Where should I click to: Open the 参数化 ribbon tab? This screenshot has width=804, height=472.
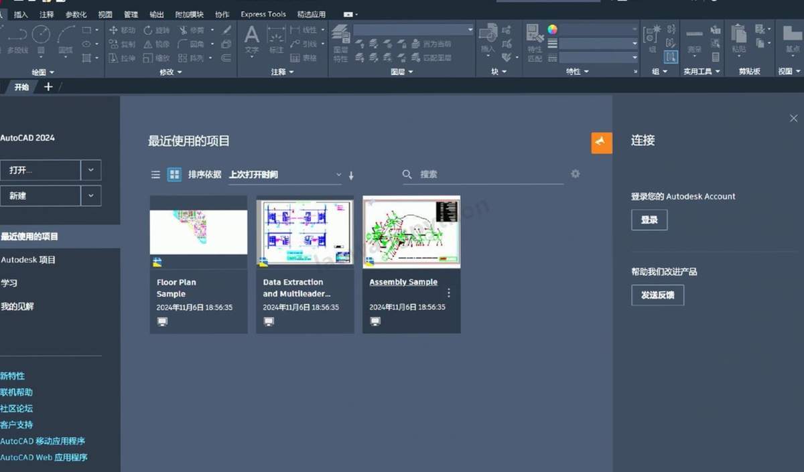[x=76, y=14]
